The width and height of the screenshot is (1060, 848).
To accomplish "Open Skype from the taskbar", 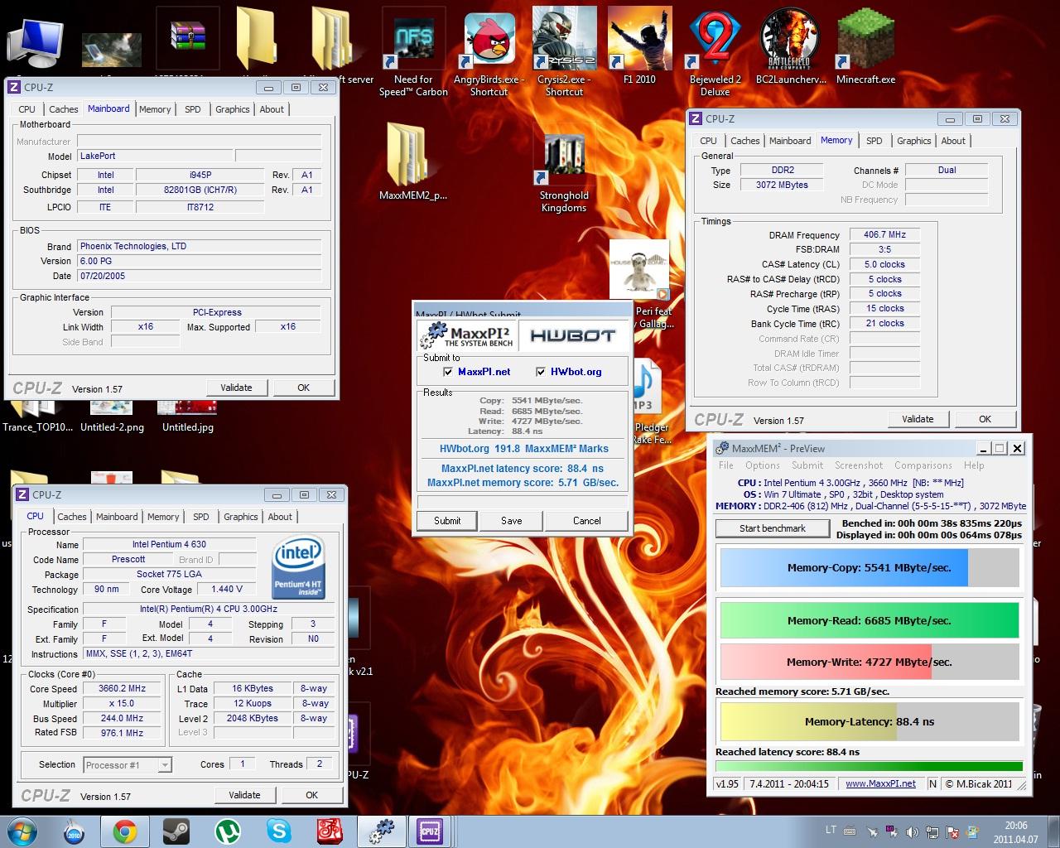I will click(x=278, y=831).
